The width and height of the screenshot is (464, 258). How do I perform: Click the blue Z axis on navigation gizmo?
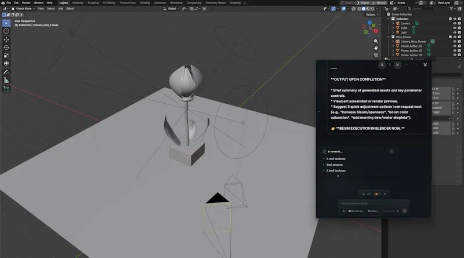coord(369,23)
